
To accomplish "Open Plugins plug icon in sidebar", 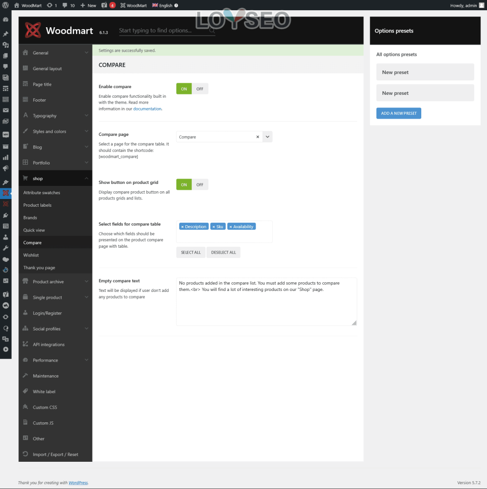I will pyautogui.click(x=5, y=215).
